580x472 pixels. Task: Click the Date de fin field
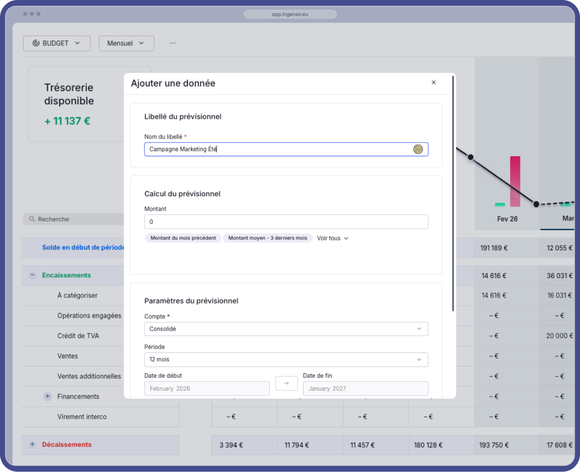coord(365,388)
